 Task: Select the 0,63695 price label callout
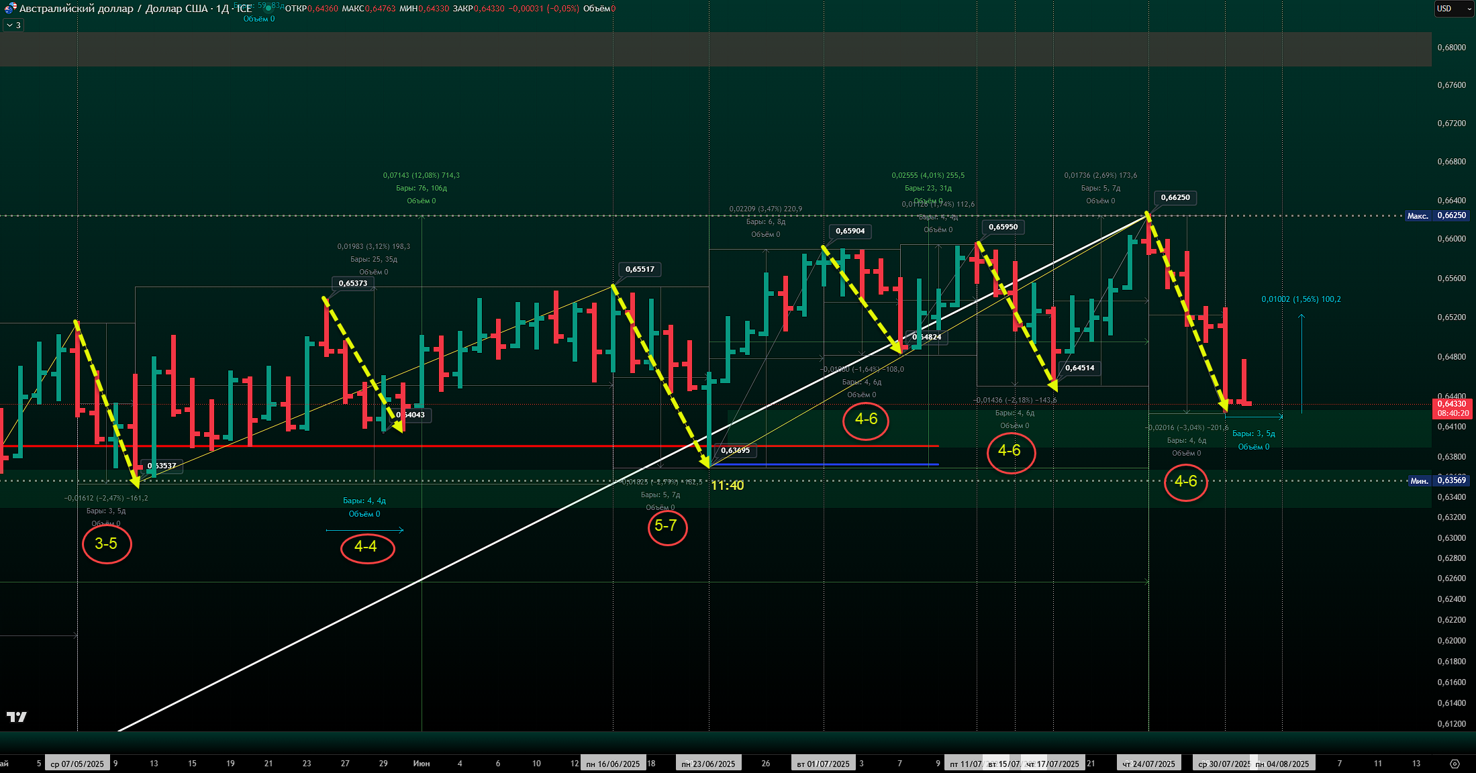[735, 450]
